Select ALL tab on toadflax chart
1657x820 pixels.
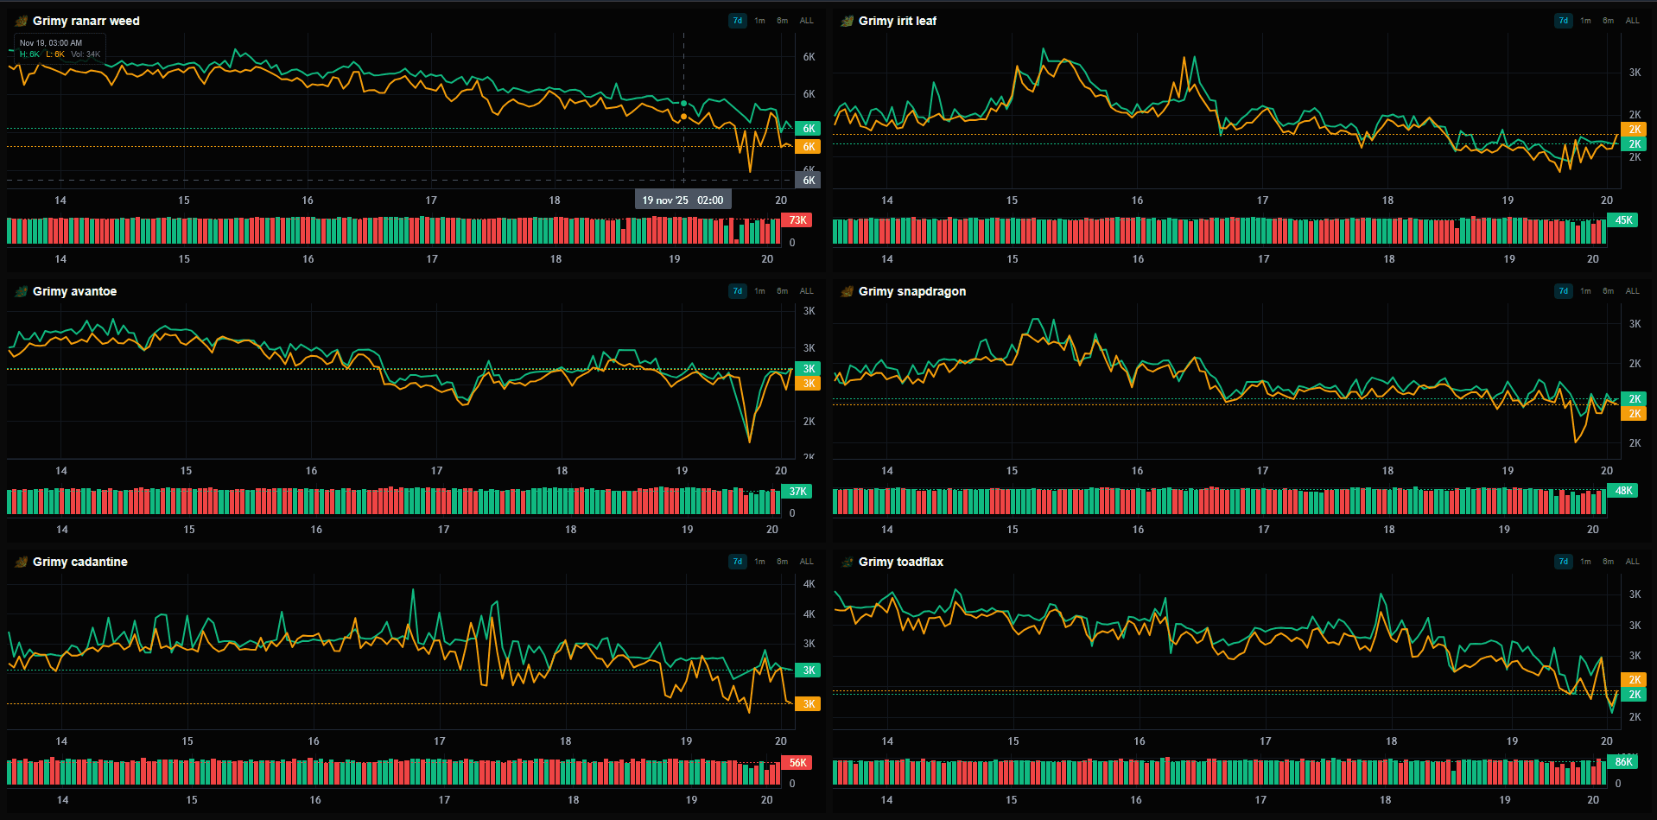[x=1632, y=562]
